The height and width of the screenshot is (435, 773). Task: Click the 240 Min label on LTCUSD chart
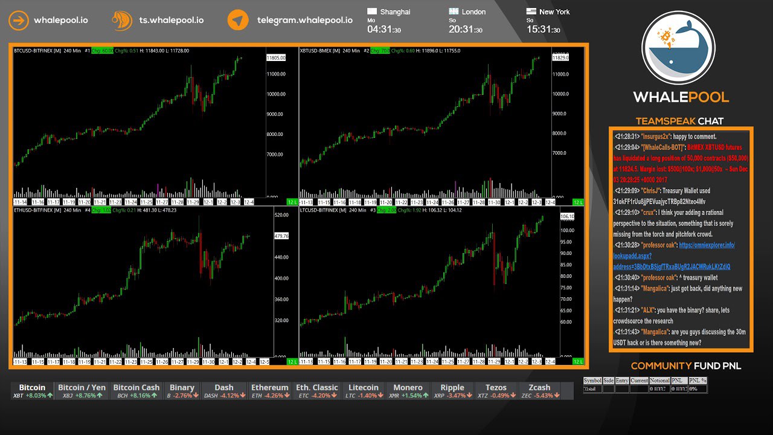358,210
